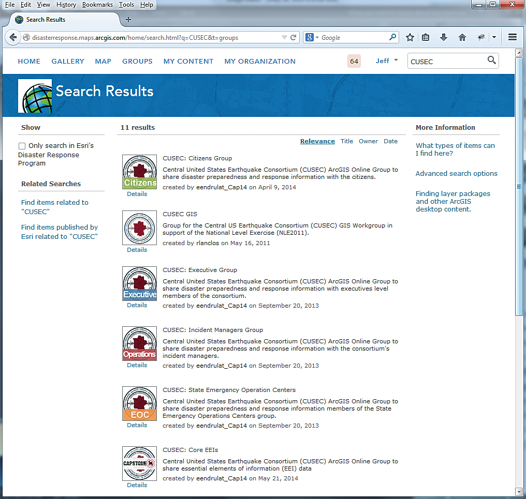
Task: Open the Executive group thumbnail
Action: 140,283
